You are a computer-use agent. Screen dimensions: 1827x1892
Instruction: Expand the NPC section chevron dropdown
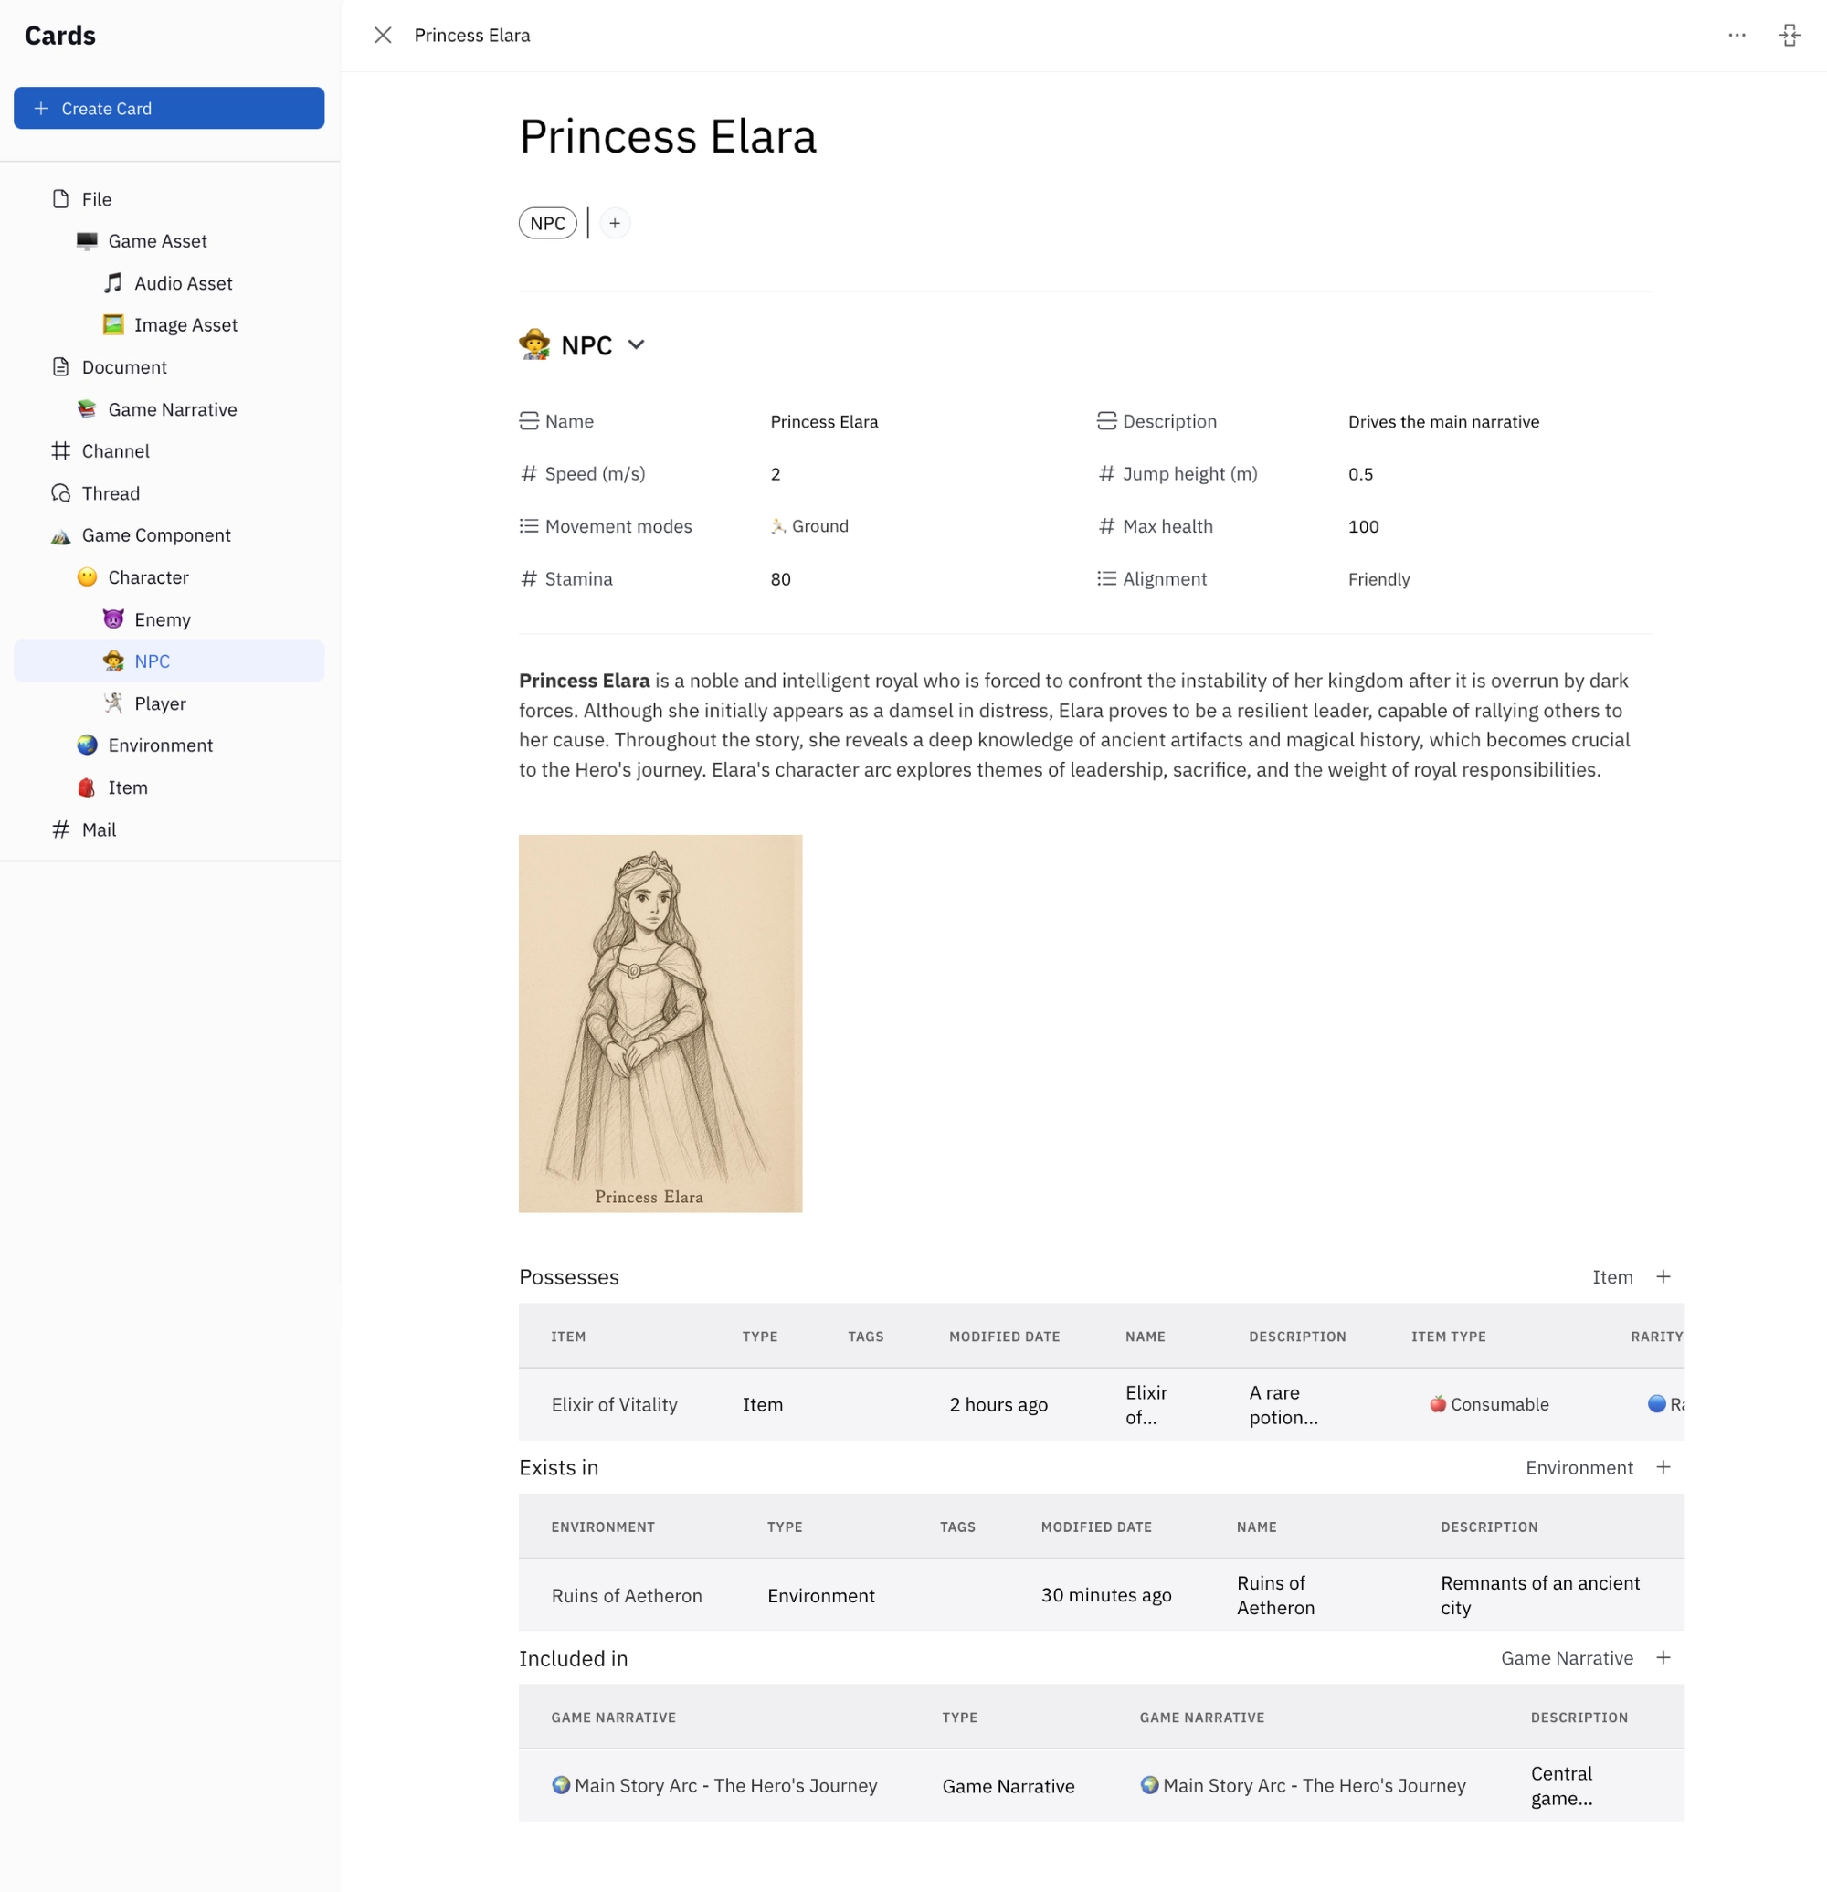click(636, 344)
